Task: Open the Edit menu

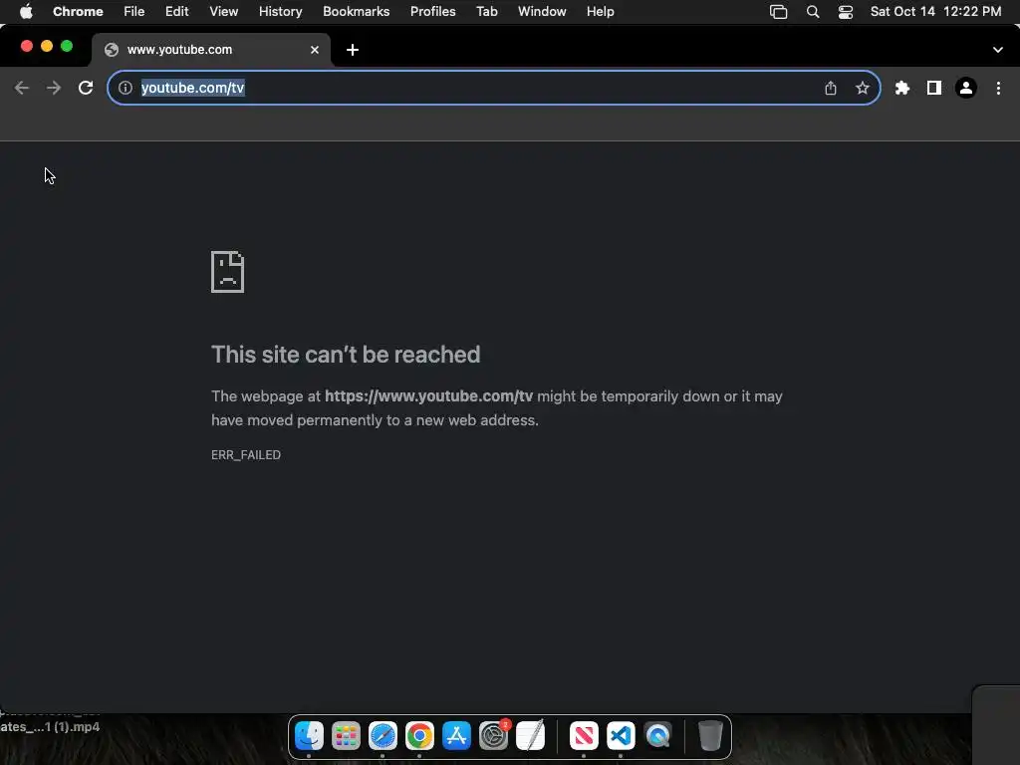Action: point(177,12)
